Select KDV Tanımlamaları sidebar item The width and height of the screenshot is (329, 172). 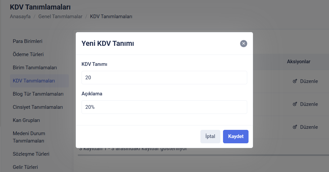[34, 81]
